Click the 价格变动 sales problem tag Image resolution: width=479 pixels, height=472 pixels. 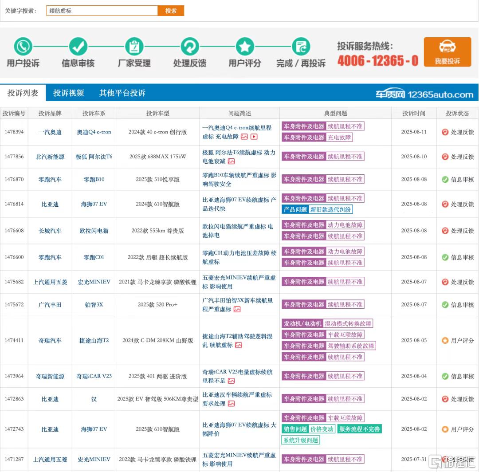(322, 429)
